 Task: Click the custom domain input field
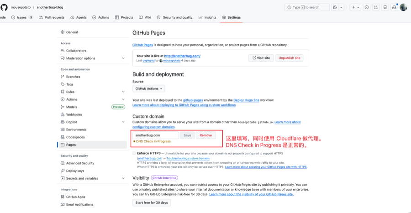tap(155, 135)
